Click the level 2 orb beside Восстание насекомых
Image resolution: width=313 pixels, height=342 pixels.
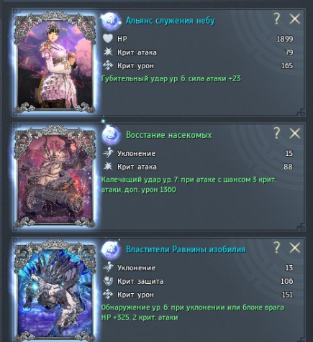tap(111, 135)
